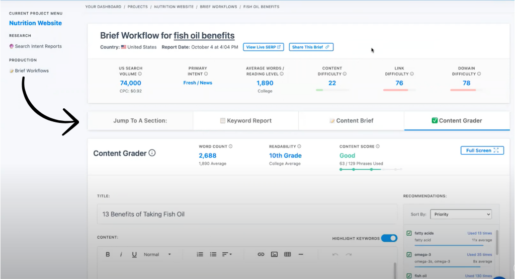Viewport: 515px width, 279px height.
Task: Click the Content Score progress bar
Action: [371, 169]
